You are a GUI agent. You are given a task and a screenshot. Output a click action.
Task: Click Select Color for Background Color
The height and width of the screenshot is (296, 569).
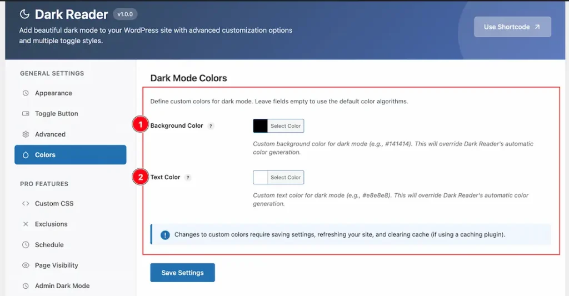coord(286,126)
